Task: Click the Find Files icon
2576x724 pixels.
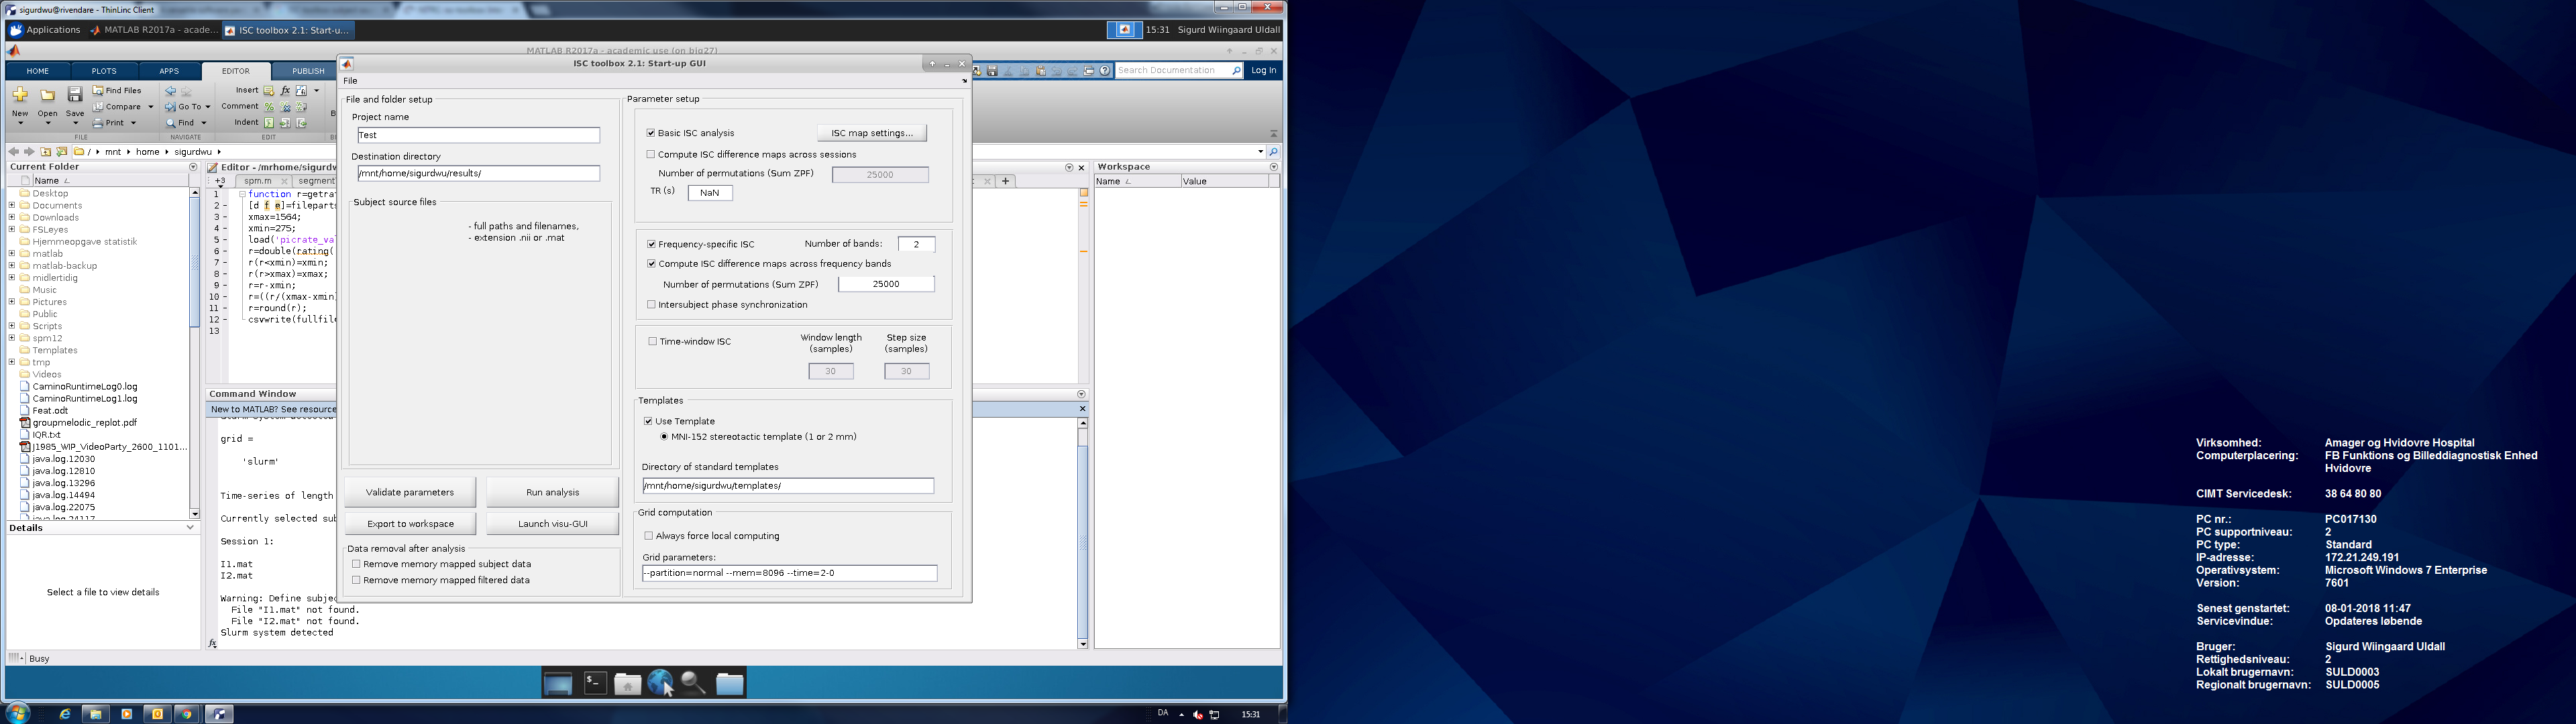Action: pyautogui.click(x=98, y=91)
